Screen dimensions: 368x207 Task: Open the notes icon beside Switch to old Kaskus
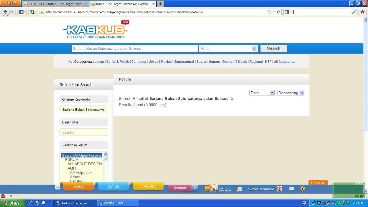pyautogui.click(x=239, y=189)
